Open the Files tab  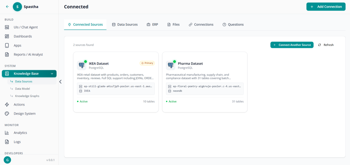[x=173, y=25]
